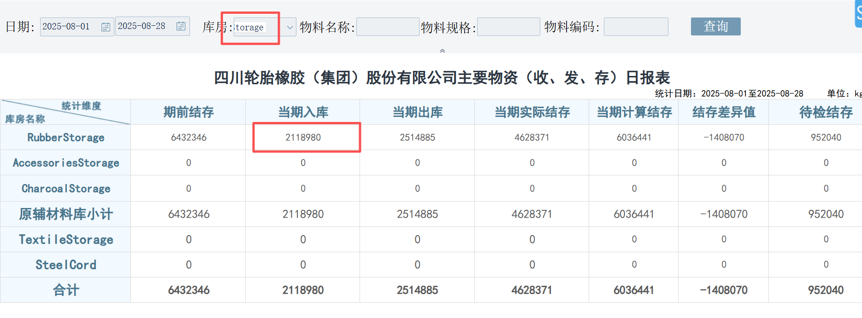Click 2118980 in the RubberStorage row
The image size is (862, 318).
pyautogui.click(x=303, y=138)
